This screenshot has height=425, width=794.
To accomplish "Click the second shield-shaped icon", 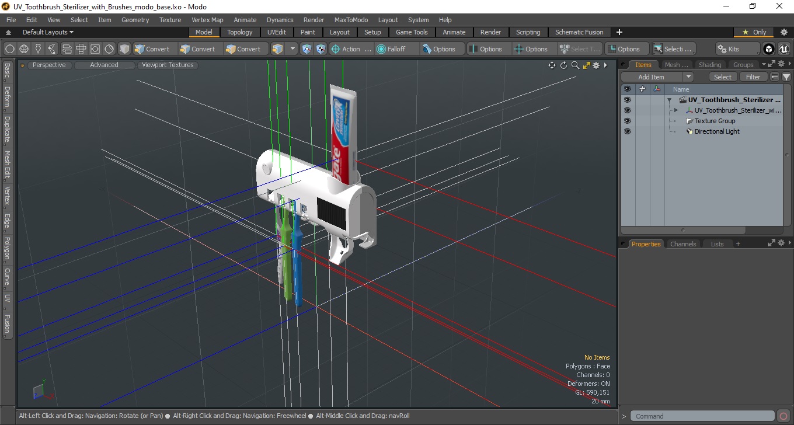I will tap(321, 49).
